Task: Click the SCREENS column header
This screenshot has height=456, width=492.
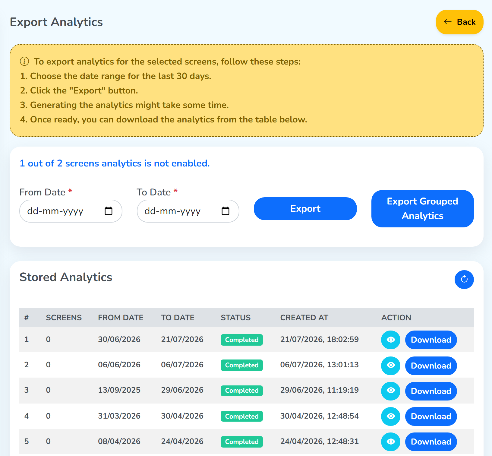Action: 64,318
